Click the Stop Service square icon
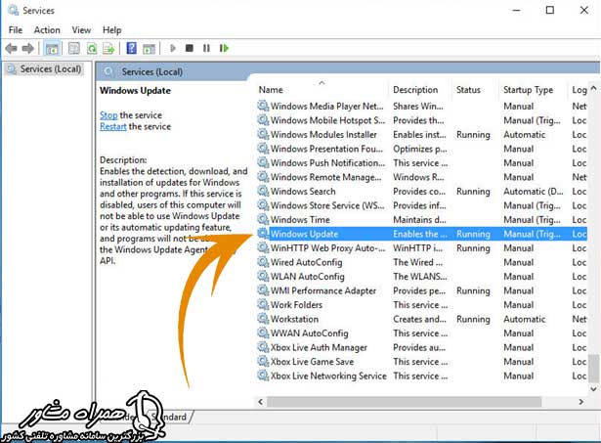 click(189, 48)
